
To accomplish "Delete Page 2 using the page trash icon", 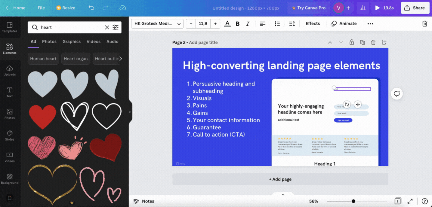I will click(x=373, y=42).
